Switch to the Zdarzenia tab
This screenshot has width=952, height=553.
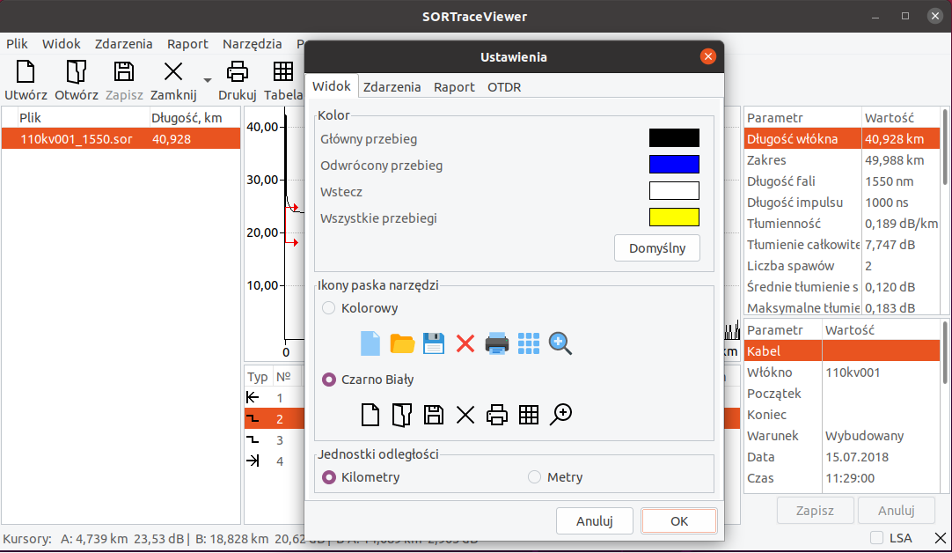[392, 87]
